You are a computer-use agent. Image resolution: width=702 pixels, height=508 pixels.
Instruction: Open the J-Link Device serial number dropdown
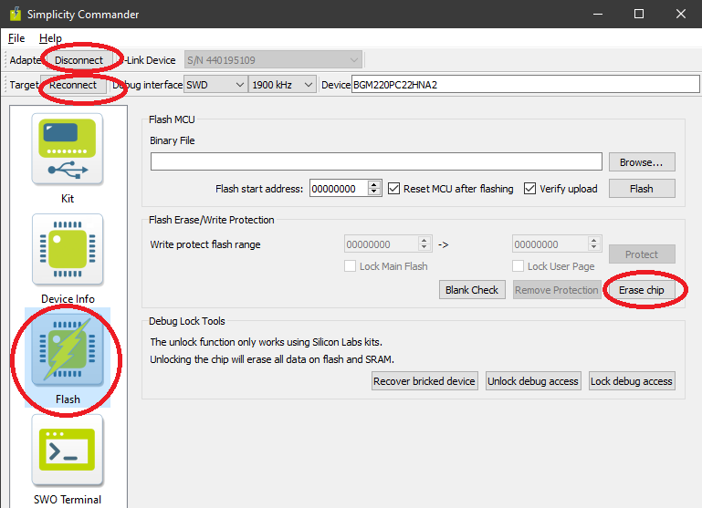point(273,60)
